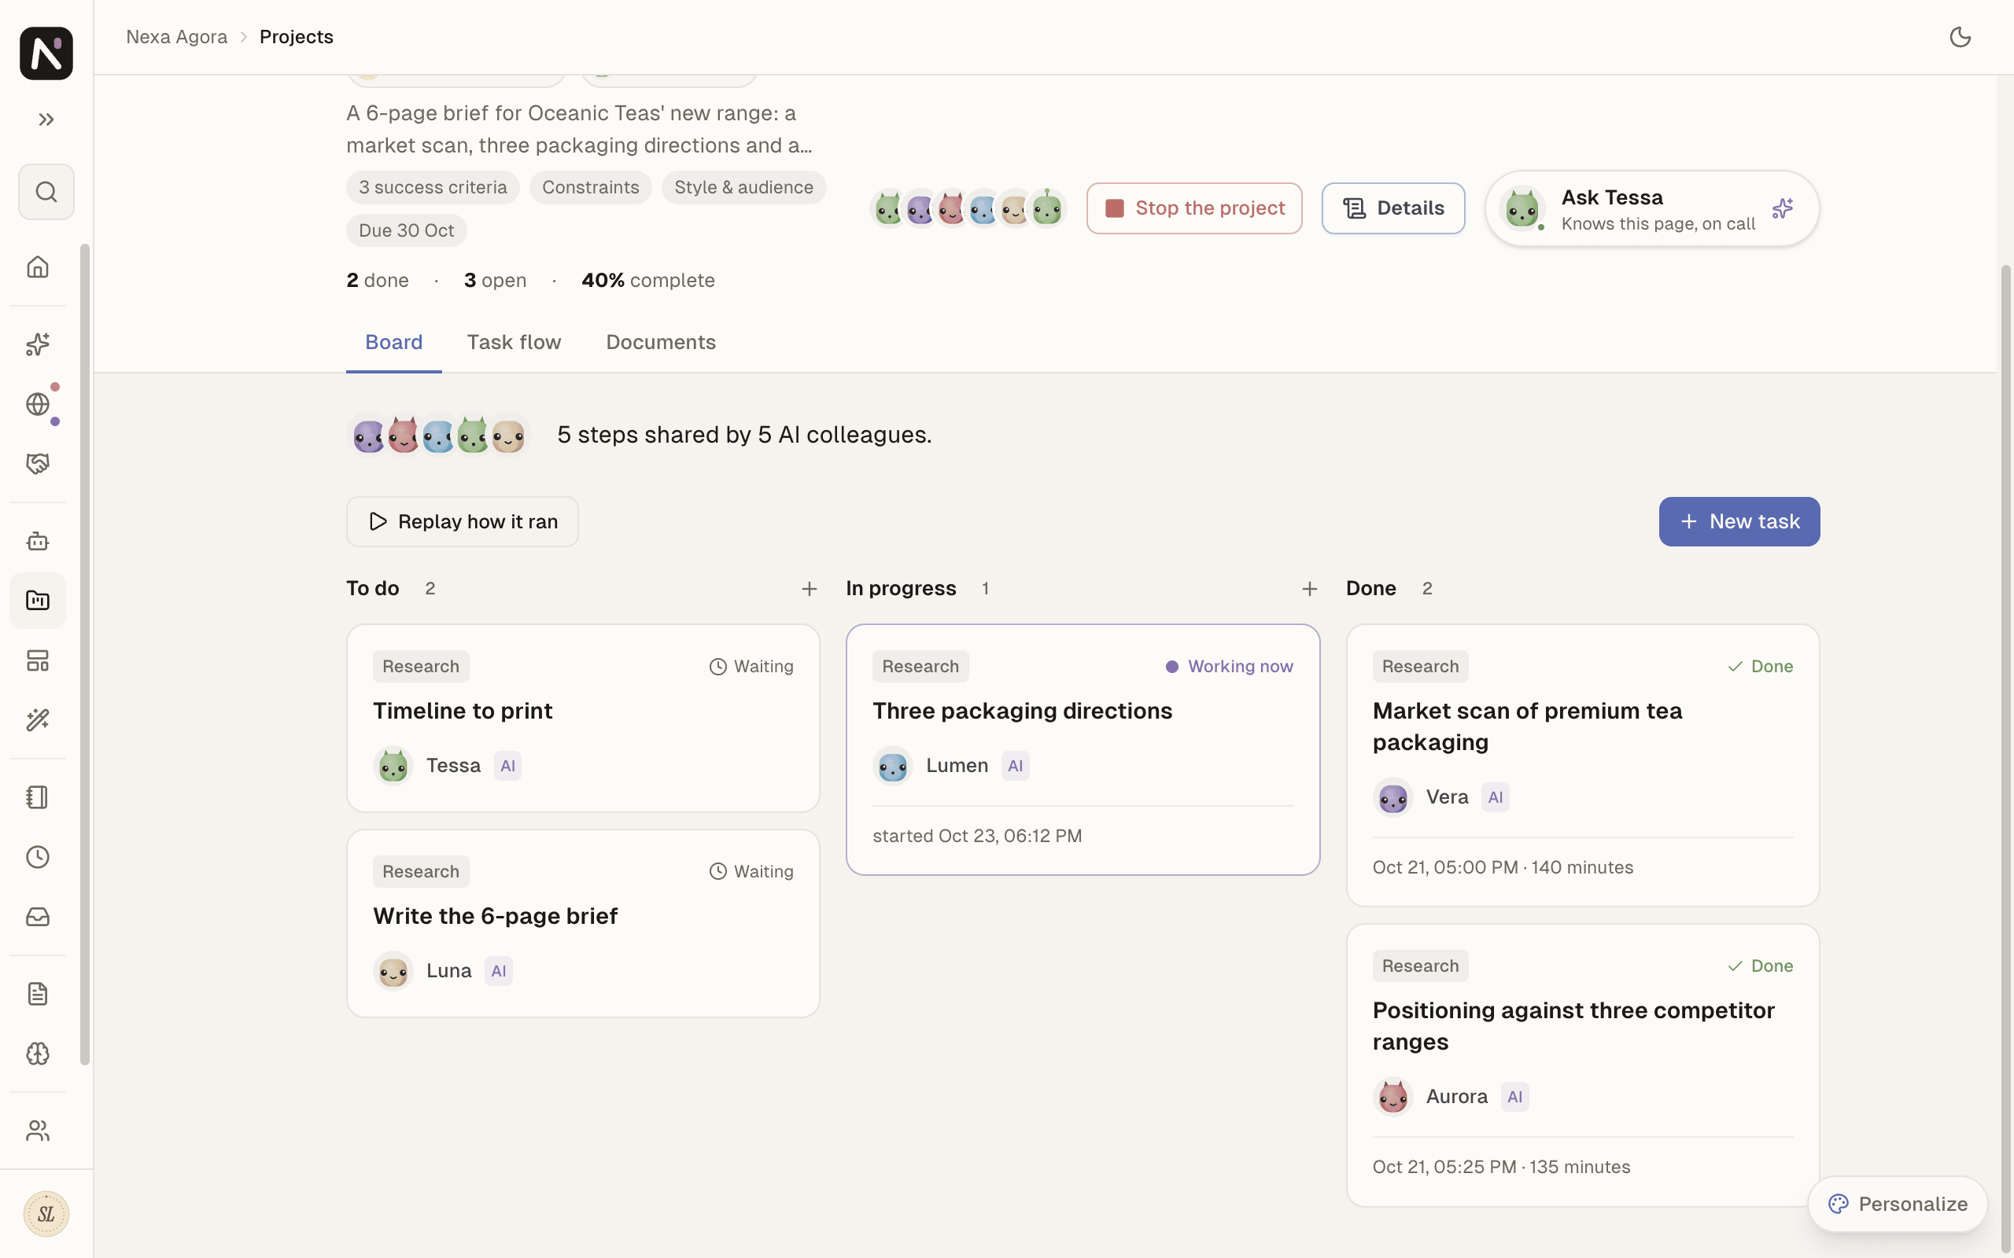2014x1258 pixels.
Task: Open the magic wand icon in the sidebar
Action: pos(39,720)
